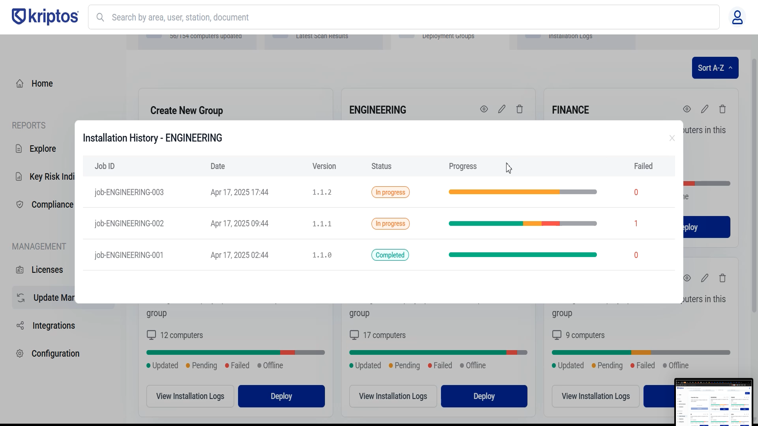Viewport: 758px width, 426px height.
Task: Toggle visibility eye on FINANCE group
Action: [687, 109]
